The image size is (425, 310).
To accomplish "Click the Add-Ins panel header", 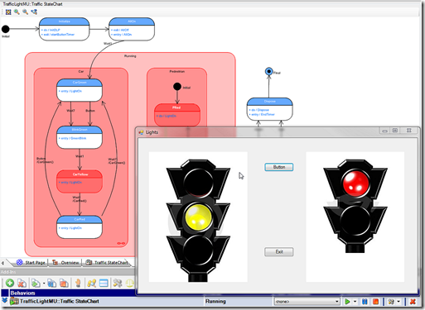I will pyautogui.click(x=68, y=272).
